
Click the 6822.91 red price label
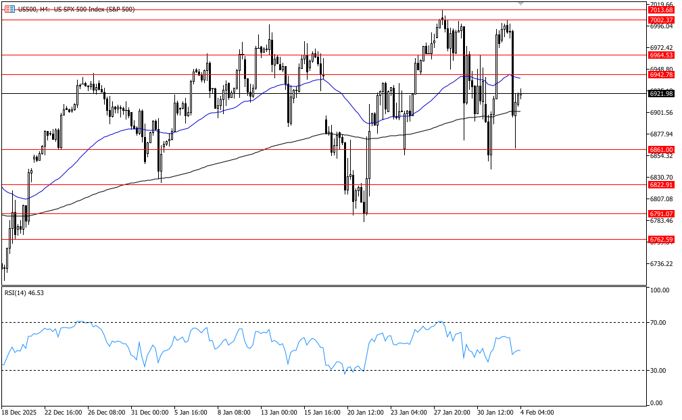[660, 184]
